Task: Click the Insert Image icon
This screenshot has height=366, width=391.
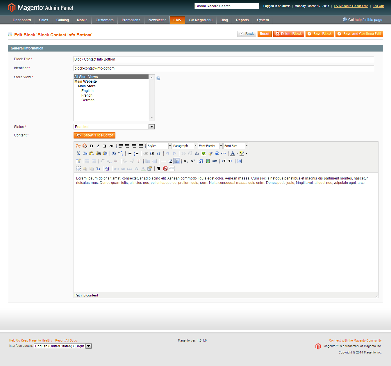Action: coord(203,153)
